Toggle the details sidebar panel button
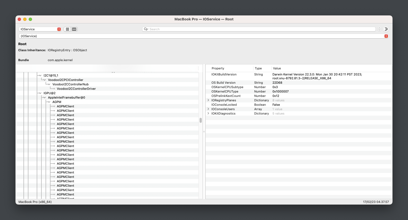408x220 pixels. click(386, 29)
